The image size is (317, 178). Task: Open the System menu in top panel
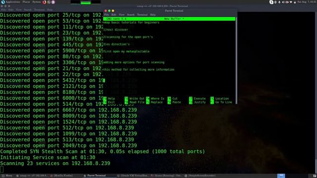click(x=37, y=2)
